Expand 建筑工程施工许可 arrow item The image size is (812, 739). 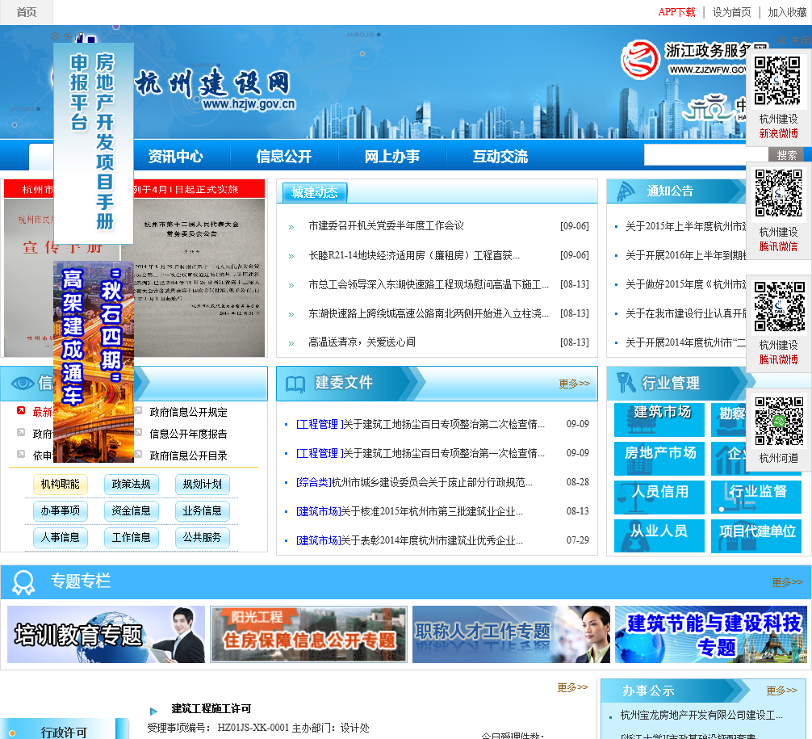pyautogui.click(x=154, y=711)
